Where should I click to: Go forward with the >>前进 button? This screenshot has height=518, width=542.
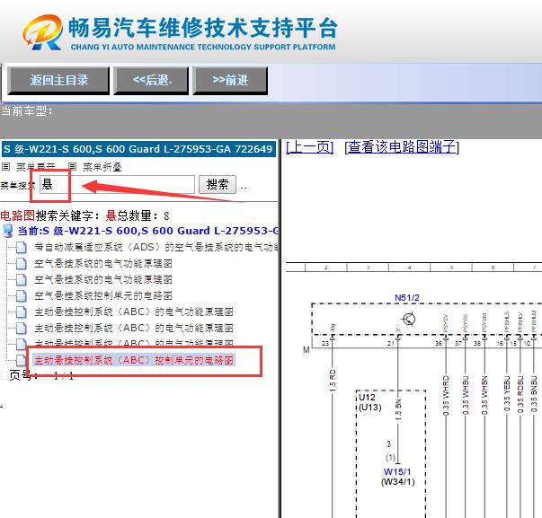[230, 81]
